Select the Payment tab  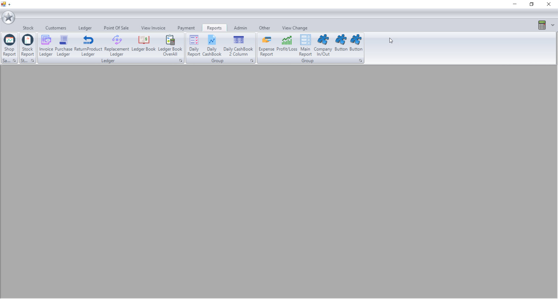[186, 28]
